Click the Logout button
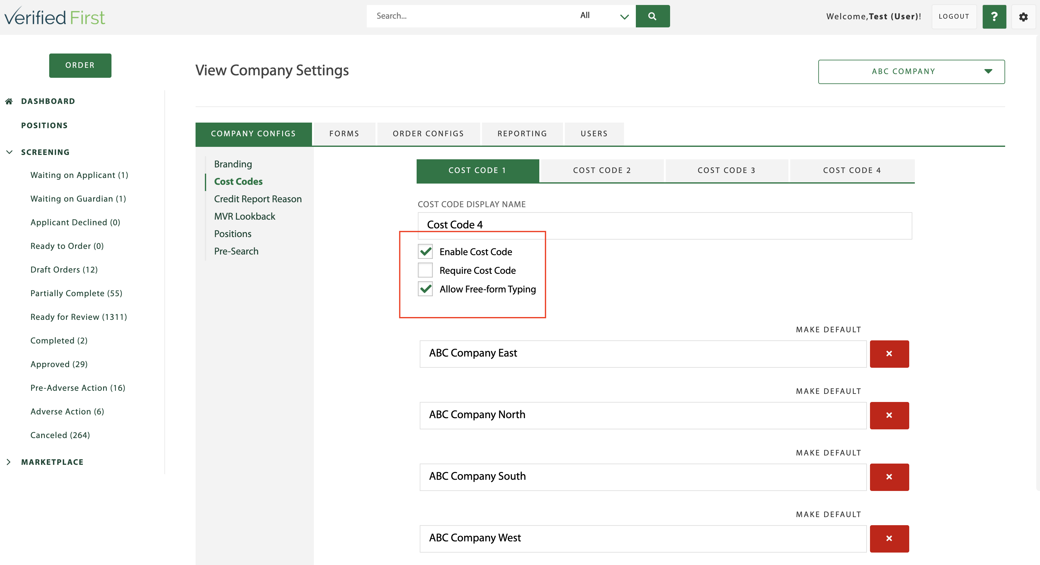 [x=954, y=16]
